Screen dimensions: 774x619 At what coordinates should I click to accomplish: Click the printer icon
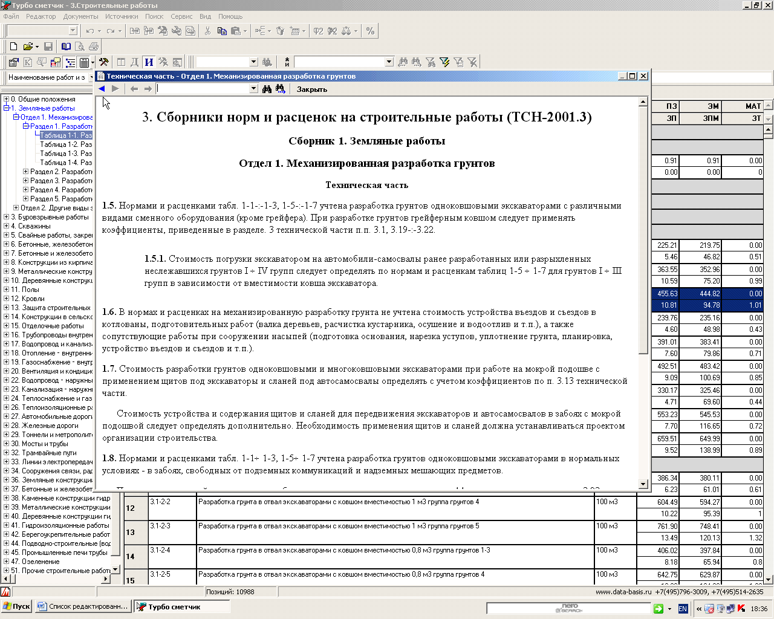click(x=93, y=47)
